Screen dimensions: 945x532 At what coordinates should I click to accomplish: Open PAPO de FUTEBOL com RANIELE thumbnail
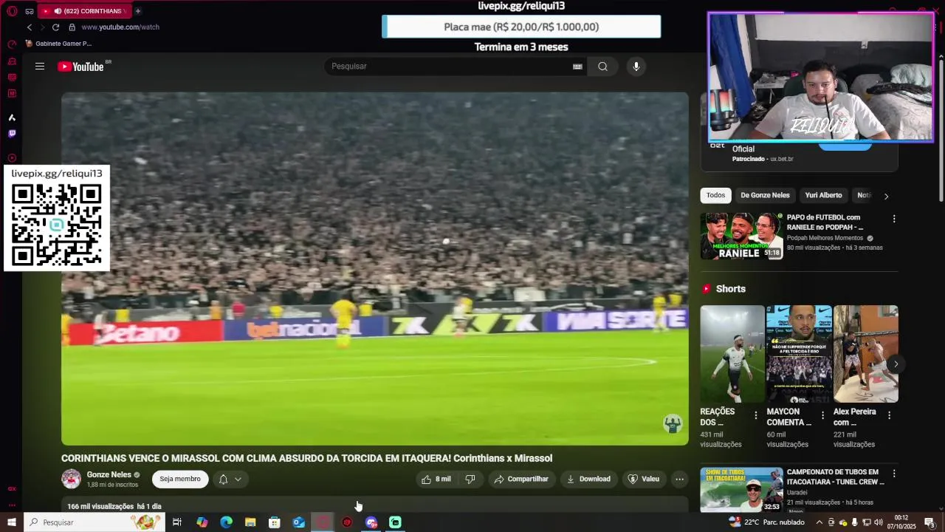click(x=741, y=236)
